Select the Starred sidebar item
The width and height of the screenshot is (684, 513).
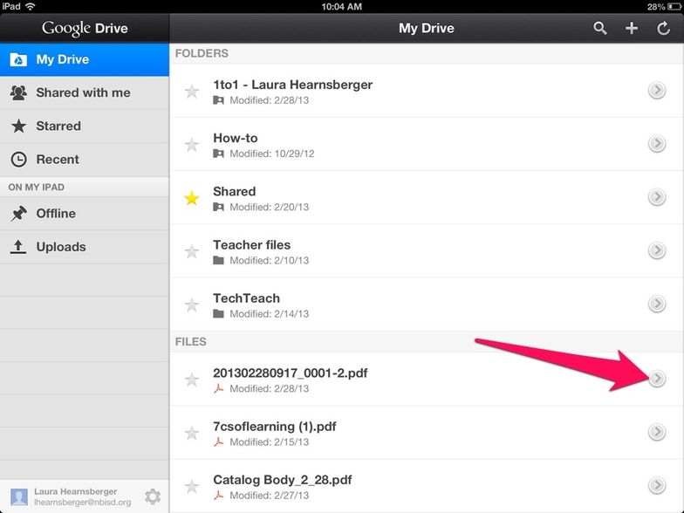coord(58,126)
